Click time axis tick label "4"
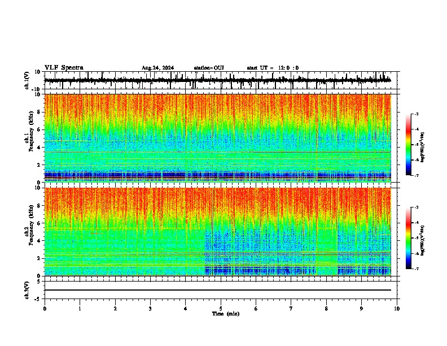 point(186,309)
